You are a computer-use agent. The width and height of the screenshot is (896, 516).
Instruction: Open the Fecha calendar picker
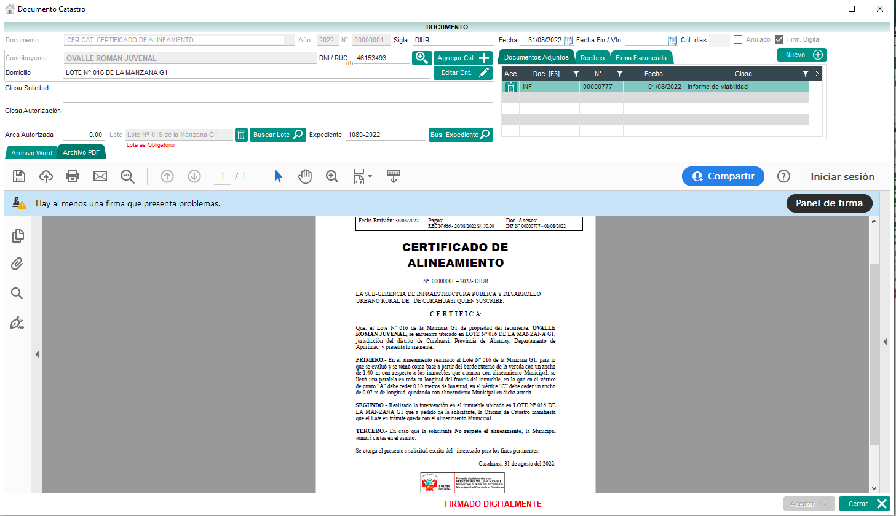point(568,40)
